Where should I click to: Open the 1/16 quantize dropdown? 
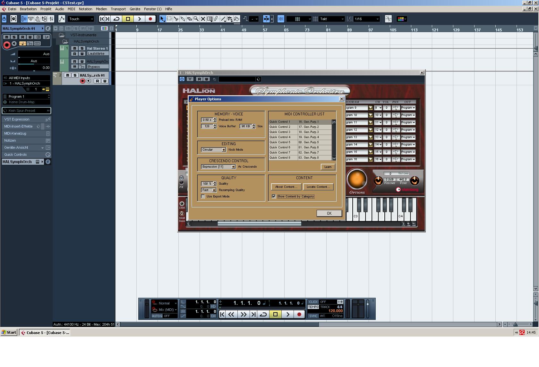coord(366,19)
